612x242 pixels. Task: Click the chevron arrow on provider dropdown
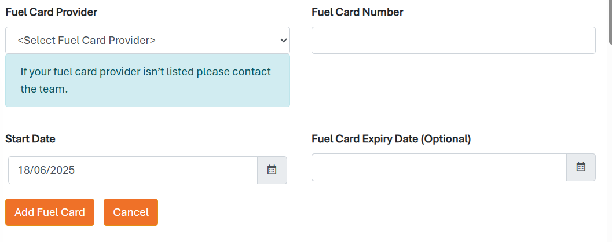pyautogui.click(x=283, y=41)
